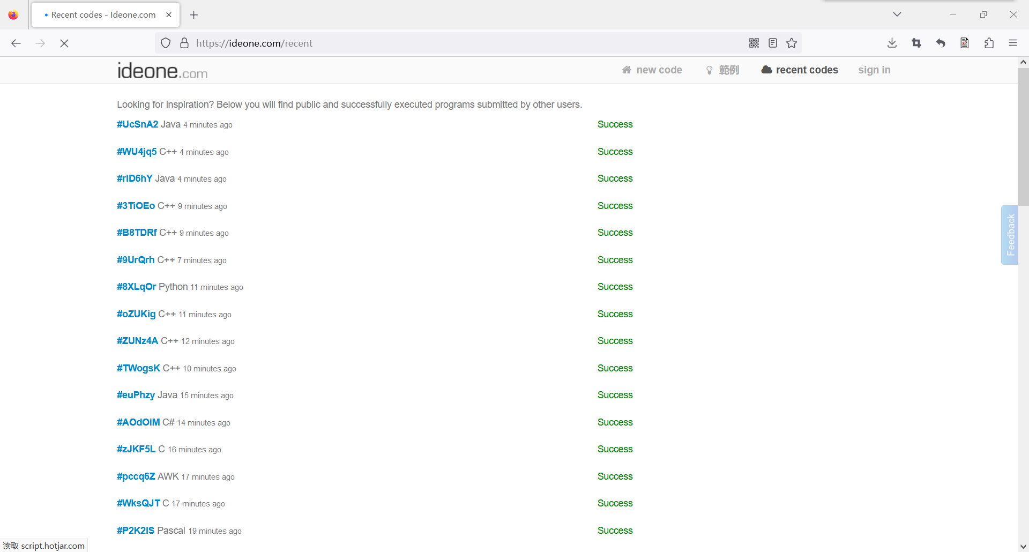Click the shield tracking protection icon

click(x=166, y=43)
